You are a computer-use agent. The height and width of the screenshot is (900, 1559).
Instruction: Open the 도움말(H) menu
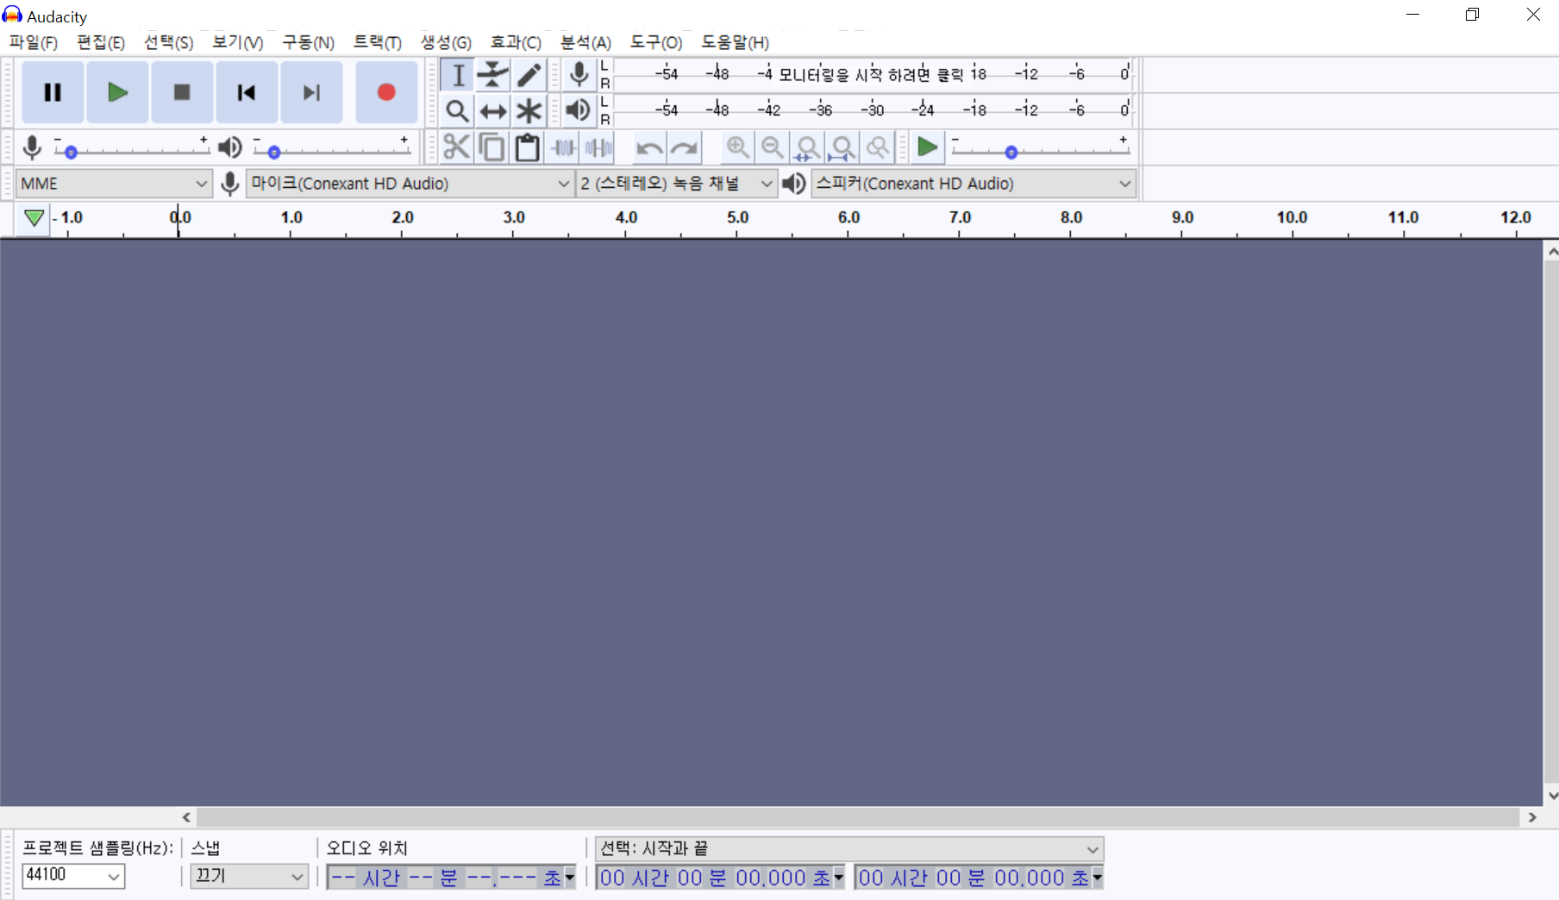tap(735, 42)
